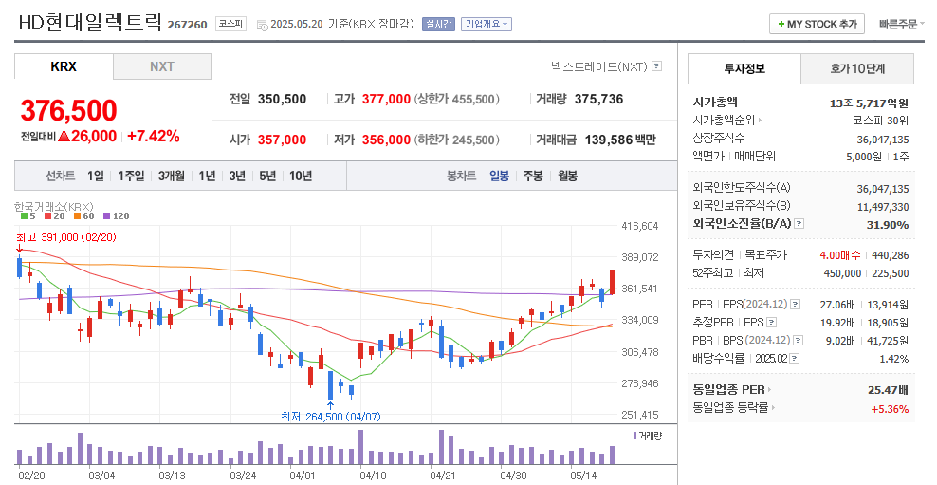The width and height of the screenshot is (937, 485).
Task: Click the target price 440,286
Action: tap(890, 255)
